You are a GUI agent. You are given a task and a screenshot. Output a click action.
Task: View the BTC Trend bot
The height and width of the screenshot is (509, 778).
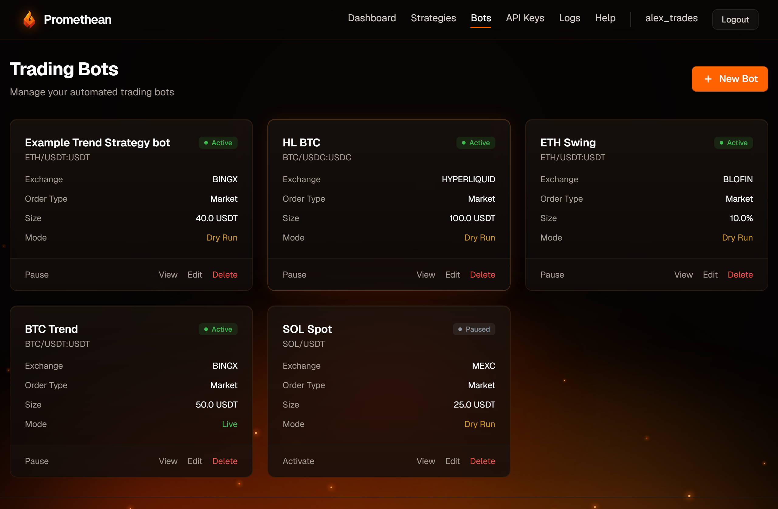point(168,461)
